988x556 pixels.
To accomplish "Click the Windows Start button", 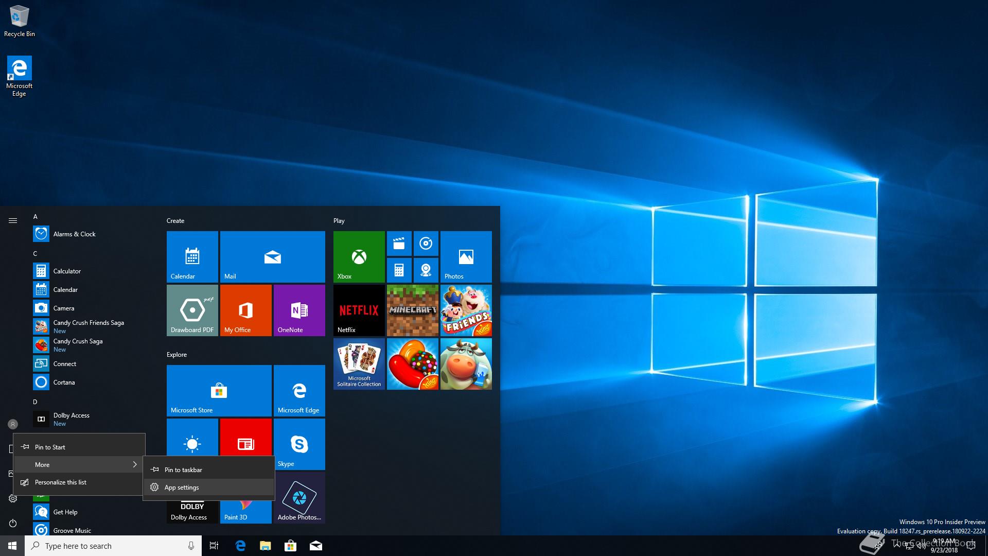I will tap(12, 546).
